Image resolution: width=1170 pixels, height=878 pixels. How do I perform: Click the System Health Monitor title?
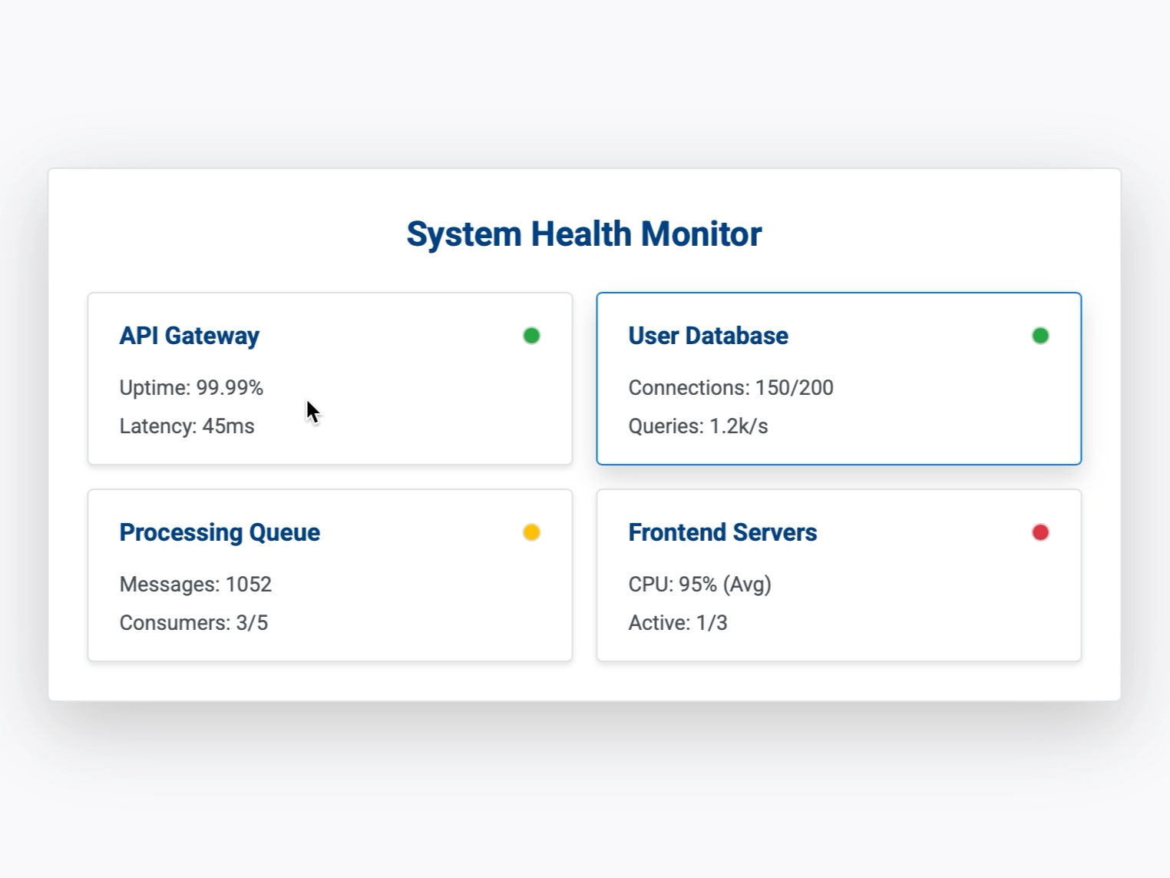583,234
